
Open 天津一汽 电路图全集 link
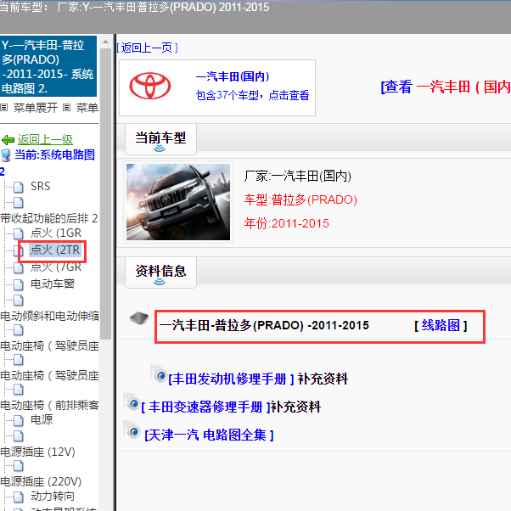tap(209, 435)
